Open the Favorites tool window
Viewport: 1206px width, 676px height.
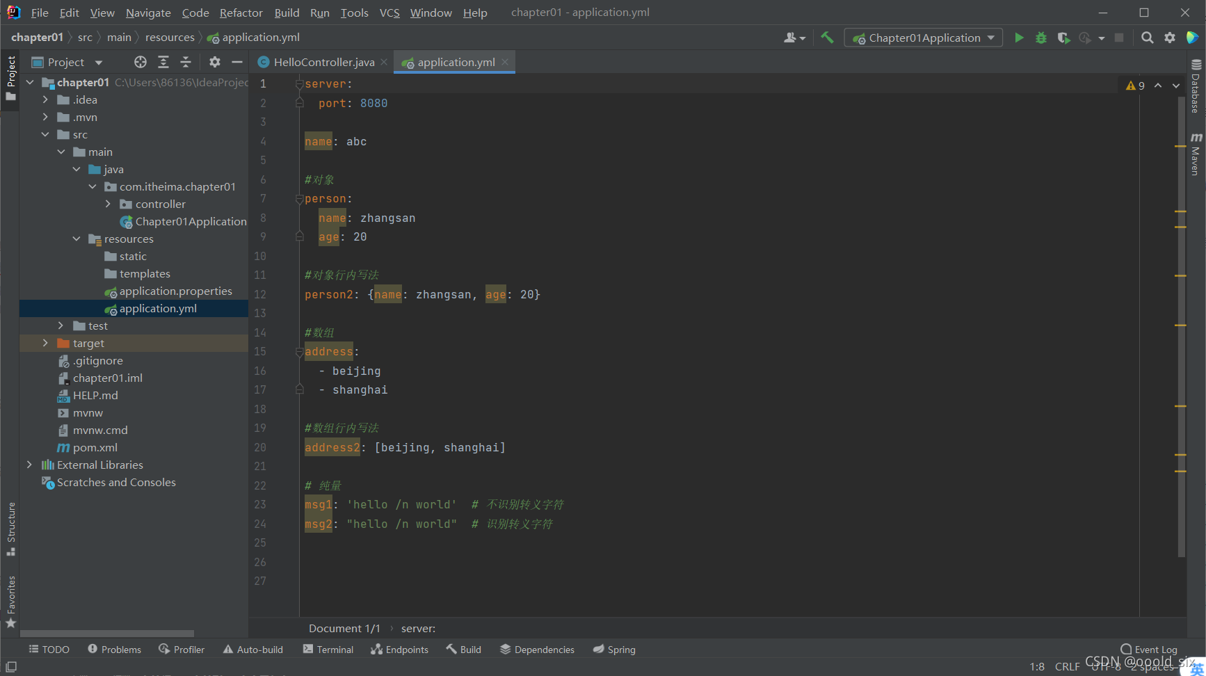10,602
